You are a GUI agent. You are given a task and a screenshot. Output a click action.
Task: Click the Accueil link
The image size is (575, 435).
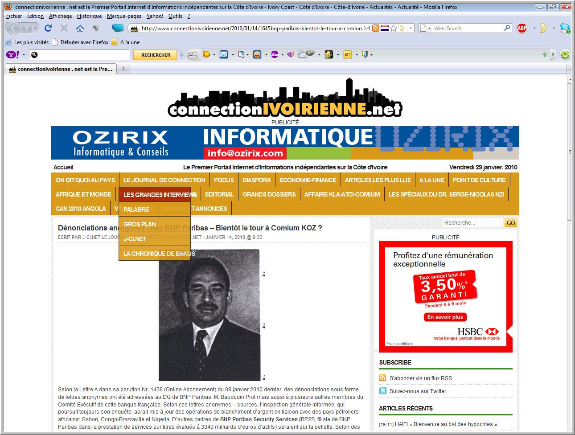coord(63,167)
